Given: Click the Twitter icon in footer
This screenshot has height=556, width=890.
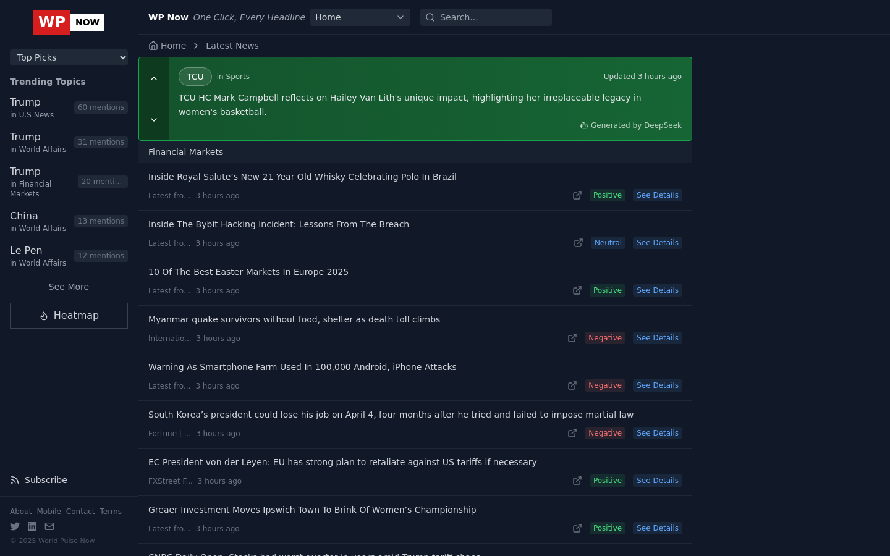Looking at the screenshot, I should click(x=15, y=526).
